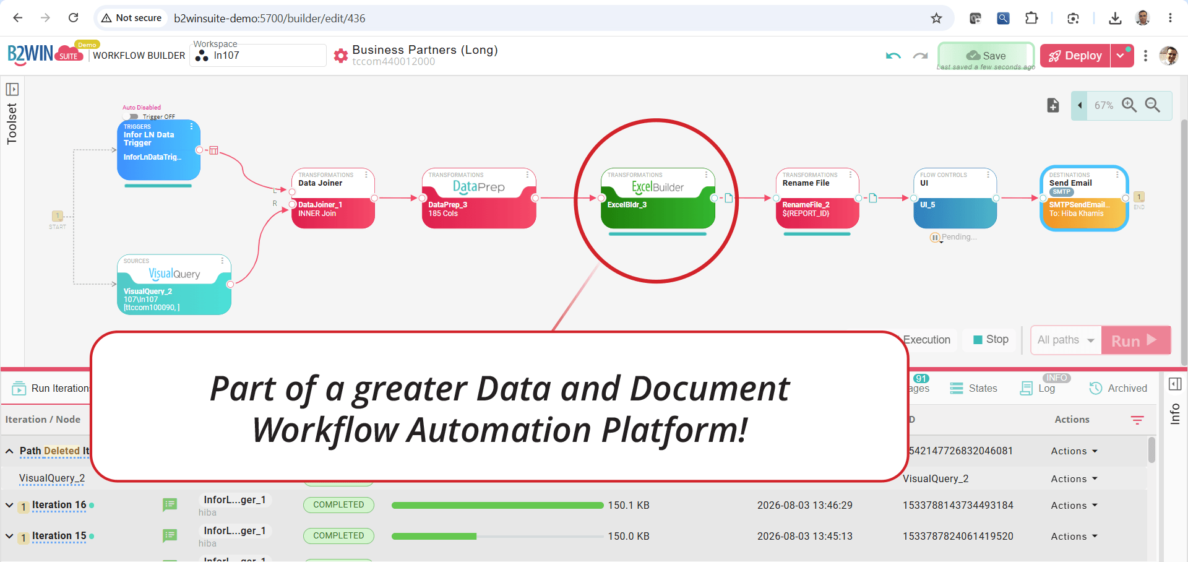1188x562 pixels.
Task: Collapse the Path Deleted iteration row
Action: 9,451
